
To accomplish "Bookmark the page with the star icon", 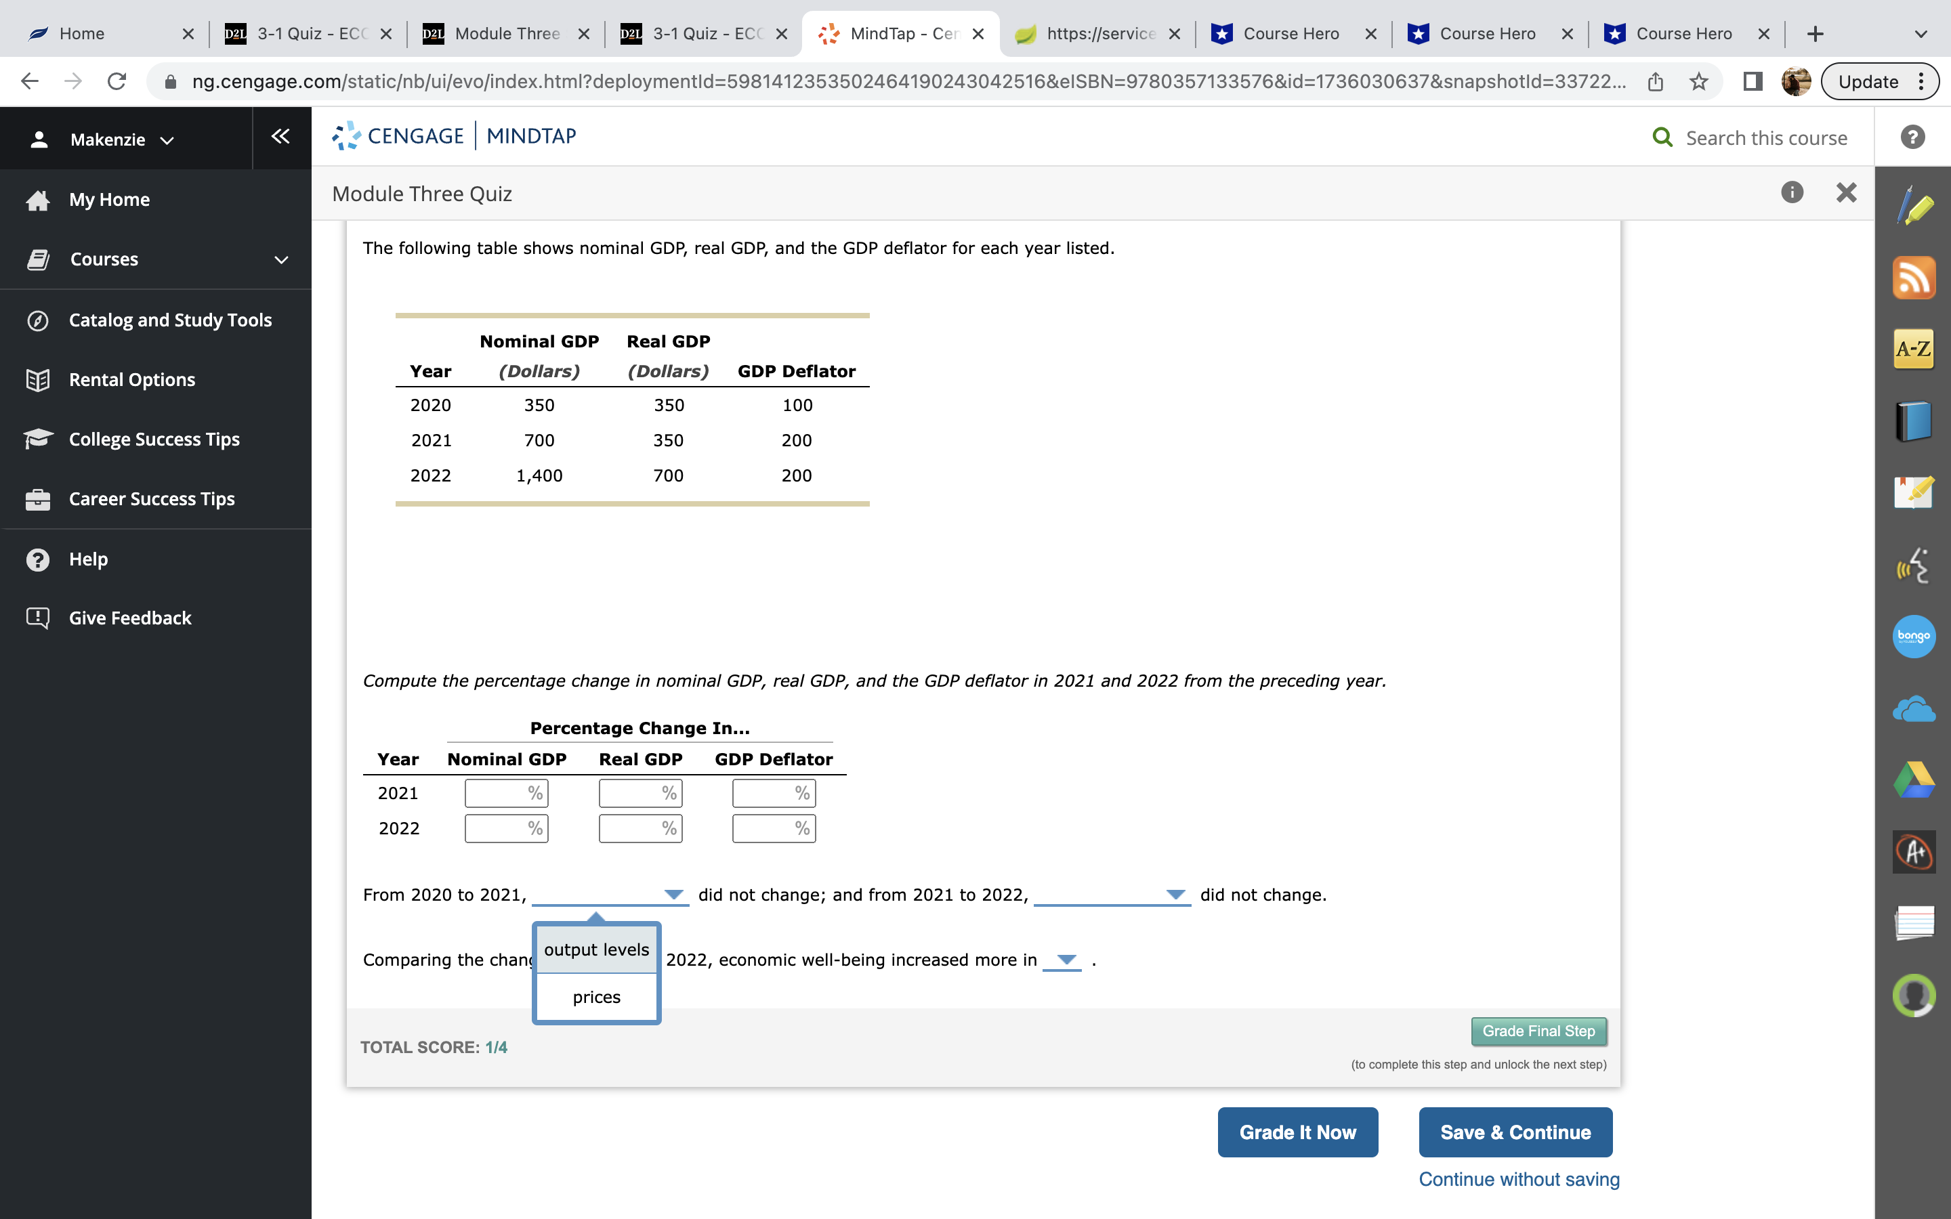I will pos(1698,81).
